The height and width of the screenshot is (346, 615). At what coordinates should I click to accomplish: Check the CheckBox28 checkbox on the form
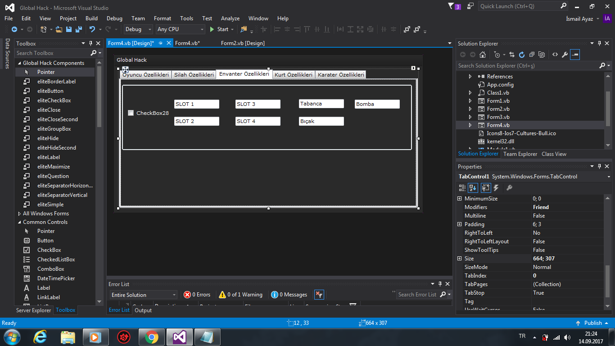click(x=131, y=113)
